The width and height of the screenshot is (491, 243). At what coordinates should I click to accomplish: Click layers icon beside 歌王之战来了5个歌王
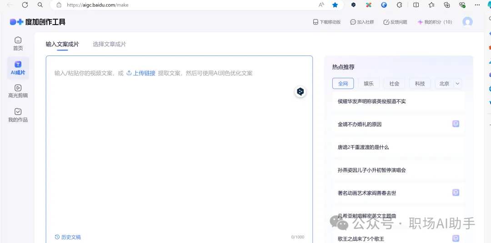pyautogui.click(x=456, y=238)
